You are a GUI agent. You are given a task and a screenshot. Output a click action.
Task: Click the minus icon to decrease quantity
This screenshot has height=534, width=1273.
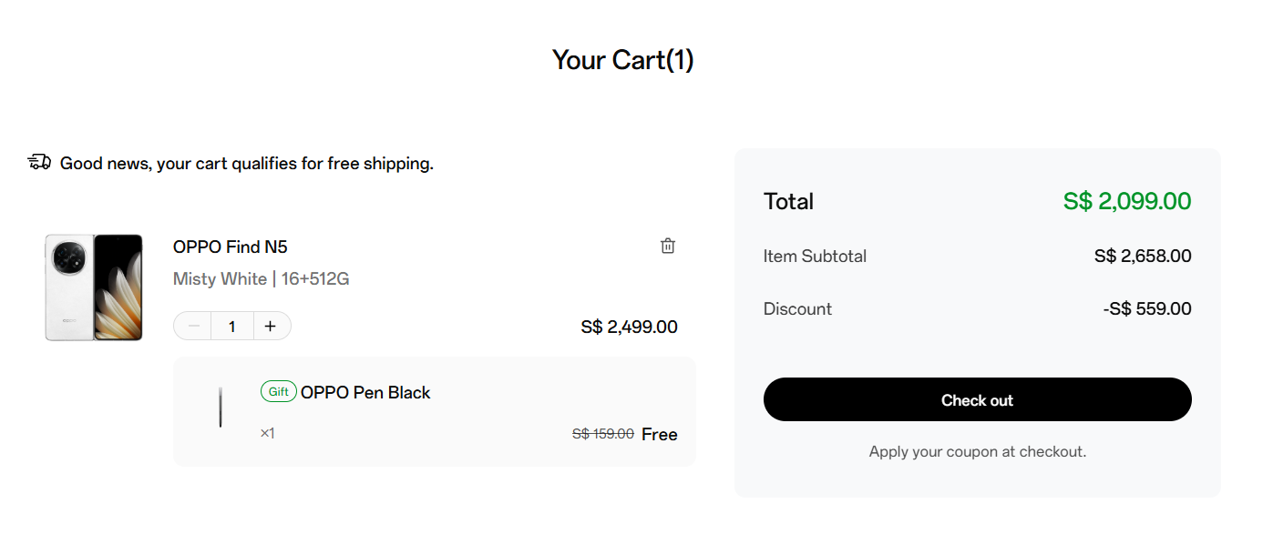pos(191,325)
